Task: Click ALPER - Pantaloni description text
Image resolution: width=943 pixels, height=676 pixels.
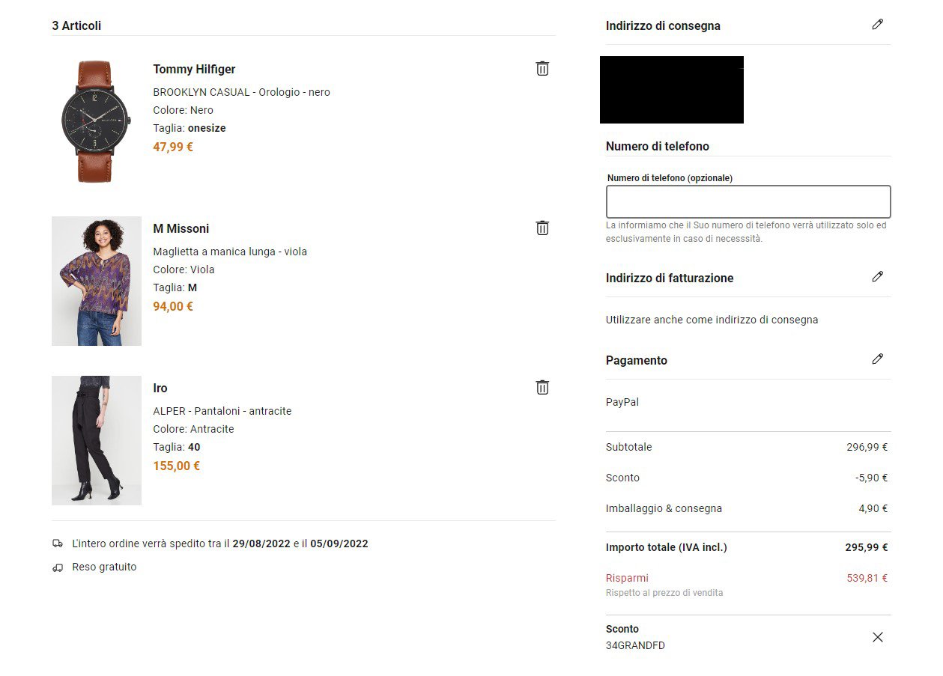Action: point(222,411)
